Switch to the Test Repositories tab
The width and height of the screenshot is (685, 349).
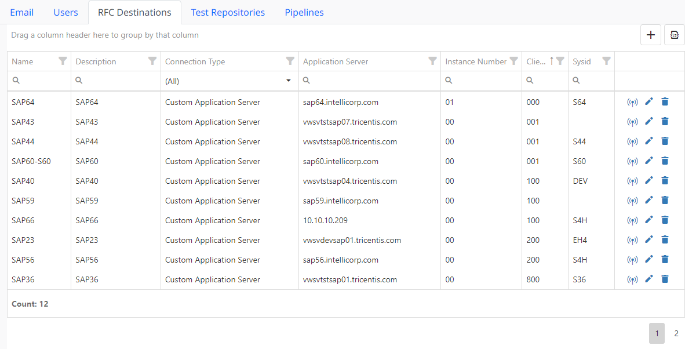pyautogui.click(x=228, y=12)
